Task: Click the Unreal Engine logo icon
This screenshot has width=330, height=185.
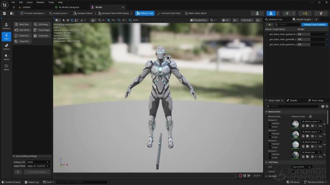Action: [5, 4]
